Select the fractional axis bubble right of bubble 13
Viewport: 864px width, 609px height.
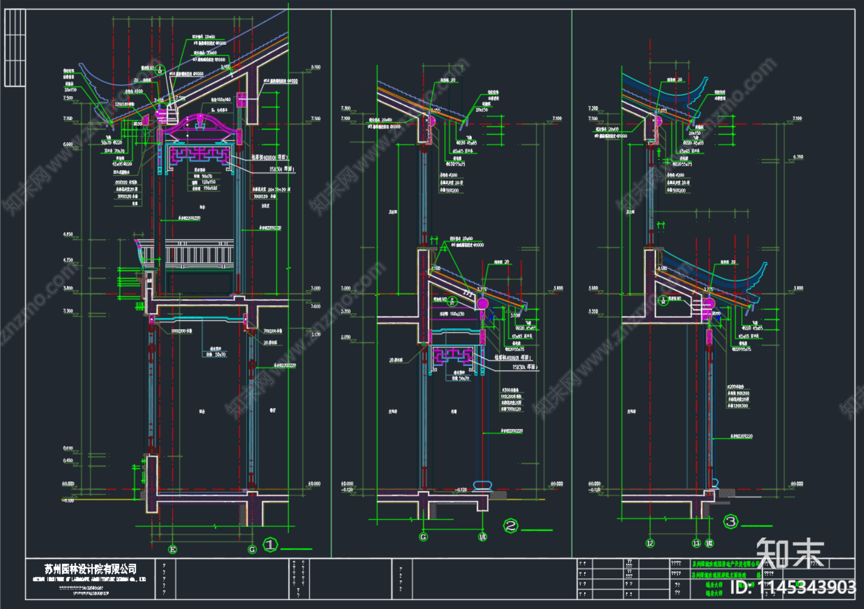(x=709, y=543)
